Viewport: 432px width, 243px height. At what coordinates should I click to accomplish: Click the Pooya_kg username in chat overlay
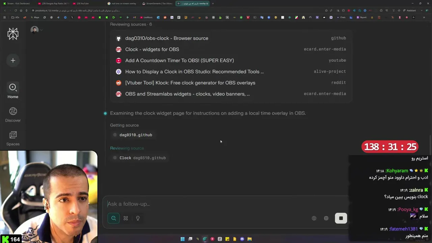[408, 210]
